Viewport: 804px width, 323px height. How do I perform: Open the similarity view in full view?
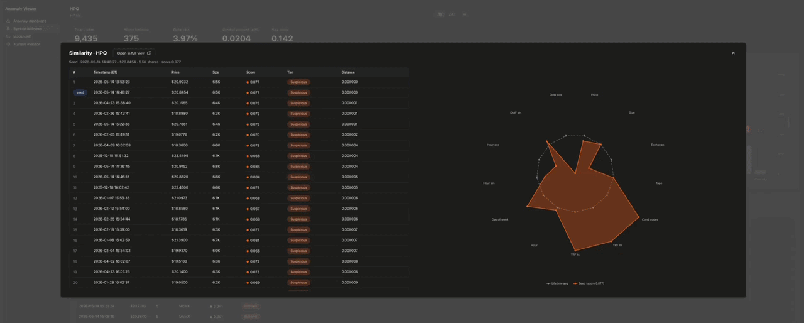(x=134, y=53)
